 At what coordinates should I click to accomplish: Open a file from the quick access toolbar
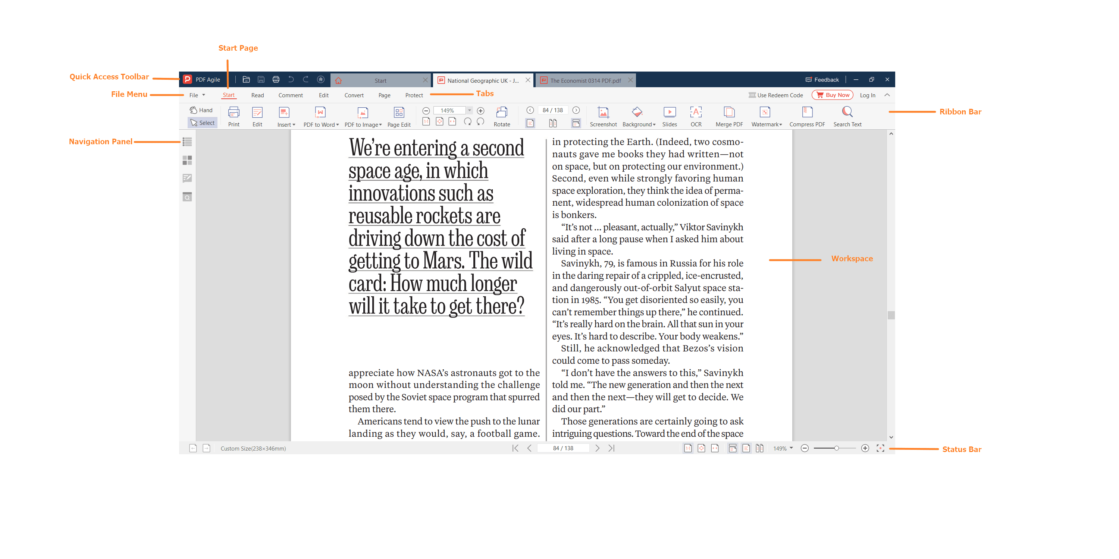(246, 79)
